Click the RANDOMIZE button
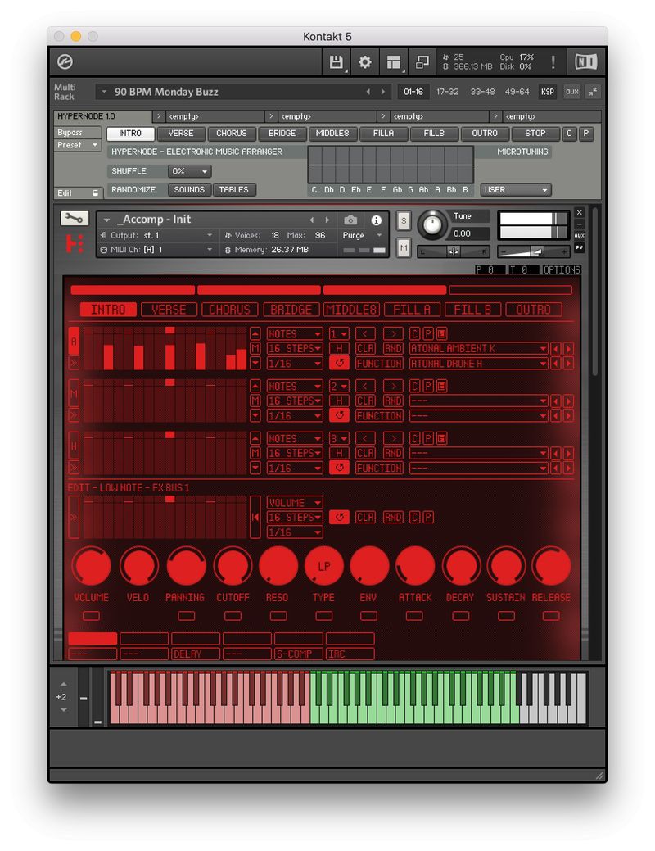This screenshot has width=655, height=851. 133,189
